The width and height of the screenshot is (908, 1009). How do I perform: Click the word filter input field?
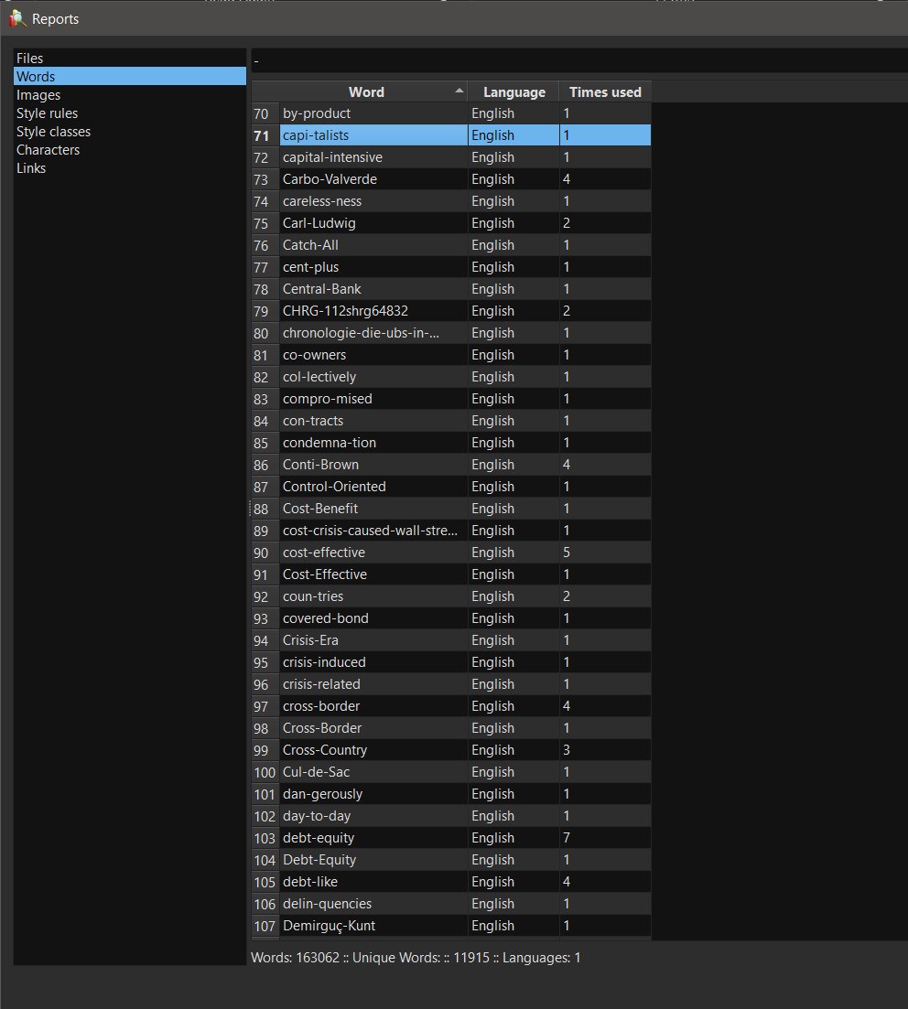point(578,60)
